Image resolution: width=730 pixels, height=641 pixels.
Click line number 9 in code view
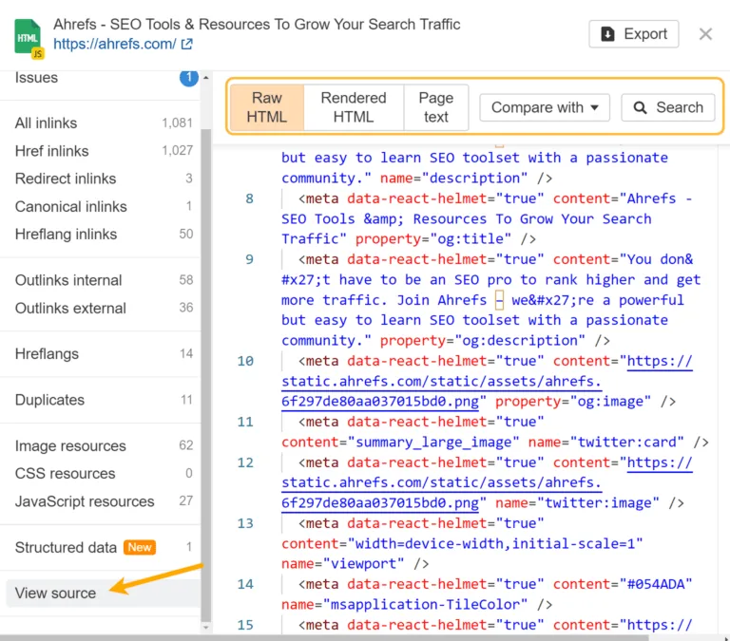coord(250,259)
